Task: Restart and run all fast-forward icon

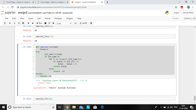Action: point(53,23)
